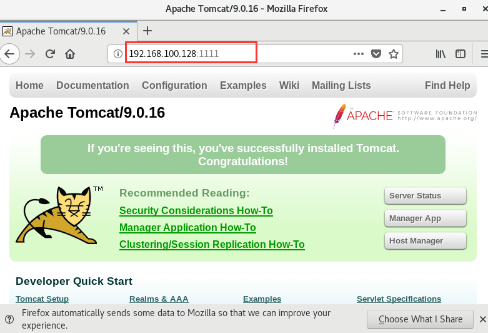Screen dimensions: 488x333
Task: Click the Developer Quick Start heading
Action: (x=74, y=281)
